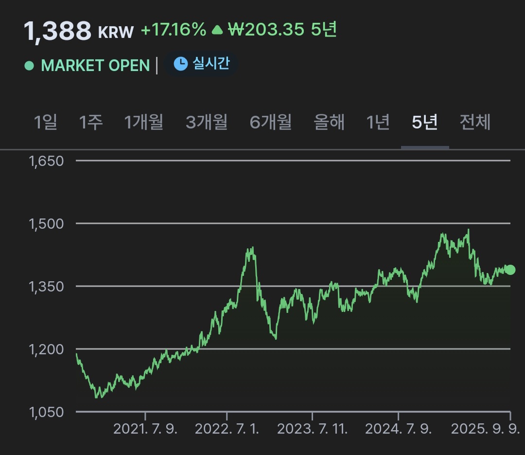The width and height of the screenshot is (525, 455).
Task: Click the 2024. 7. 9. date label
Action: pos(398,429)
